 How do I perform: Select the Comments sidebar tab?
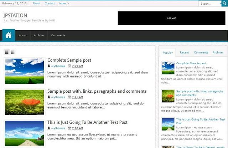point(201,52)
